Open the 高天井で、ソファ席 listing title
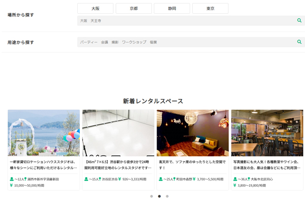 click(x=192, y=165)
